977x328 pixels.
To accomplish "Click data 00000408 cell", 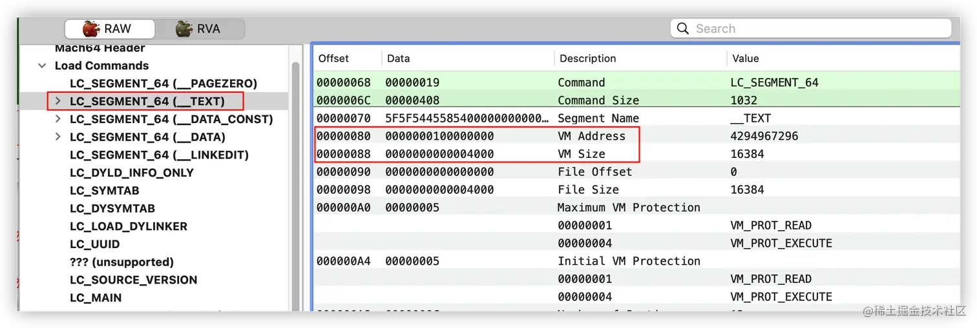I will click(x=412, y=100).
